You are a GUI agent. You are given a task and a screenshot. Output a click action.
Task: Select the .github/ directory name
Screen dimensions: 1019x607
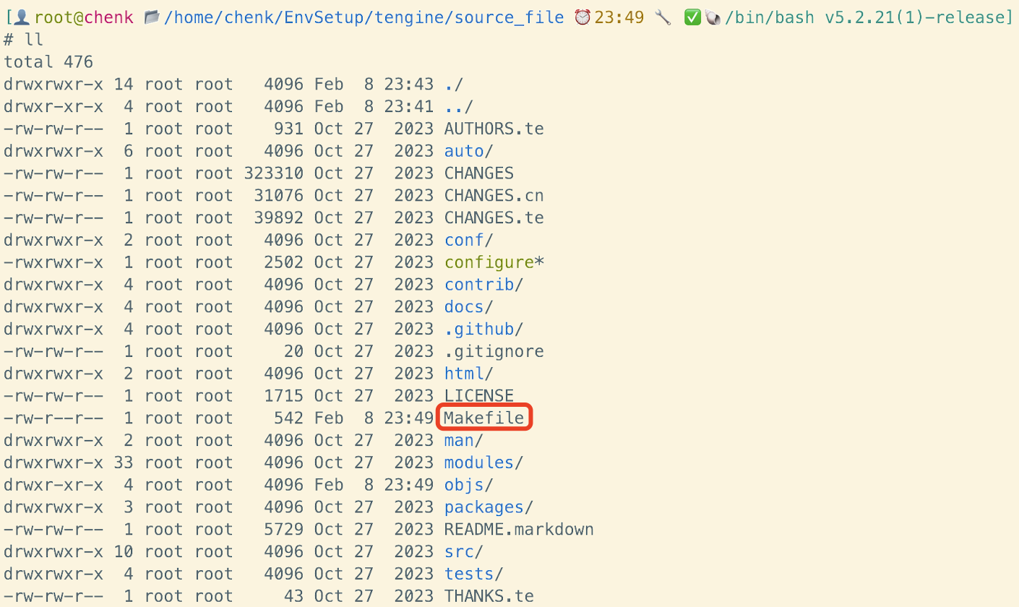478,330
